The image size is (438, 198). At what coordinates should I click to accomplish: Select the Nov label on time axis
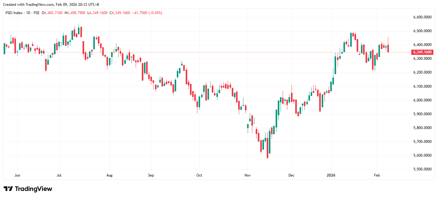tap(247, 175)
